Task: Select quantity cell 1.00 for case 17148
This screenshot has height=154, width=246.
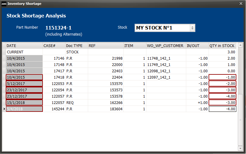Action: (222, 65)
